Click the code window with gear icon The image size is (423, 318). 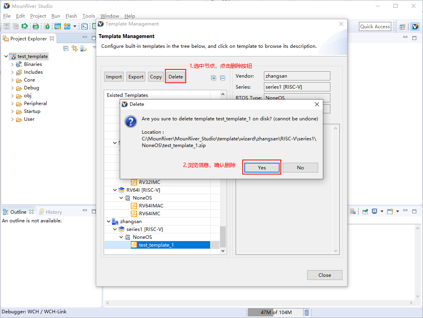coord(57,26)
